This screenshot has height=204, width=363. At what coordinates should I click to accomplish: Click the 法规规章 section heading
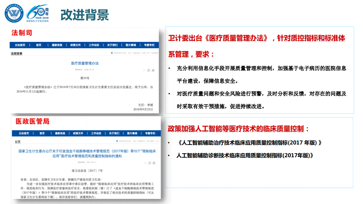coord(16,53)
